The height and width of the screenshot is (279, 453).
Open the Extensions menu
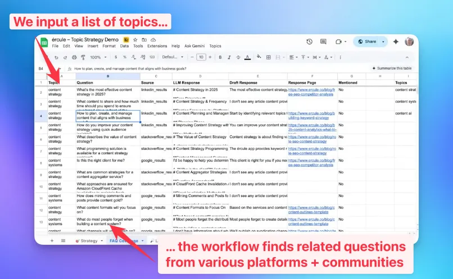tap(157, 46)
